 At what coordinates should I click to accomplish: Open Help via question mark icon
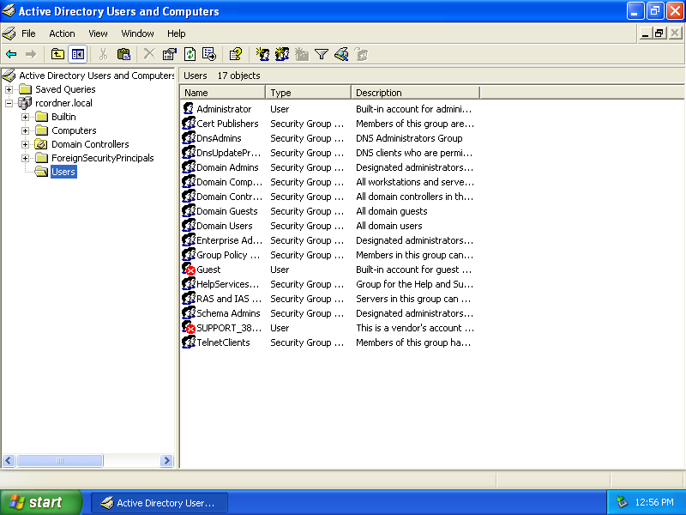click(x=235, y=54)
